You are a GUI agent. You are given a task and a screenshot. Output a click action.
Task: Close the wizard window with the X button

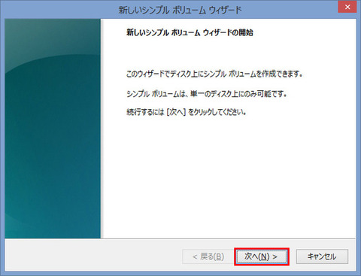pyautogui.click(x=347, y=7)
